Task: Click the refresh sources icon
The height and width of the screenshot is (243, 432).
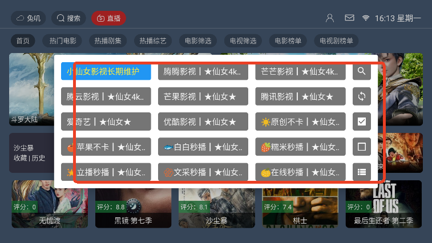Action: coord(361,96)
